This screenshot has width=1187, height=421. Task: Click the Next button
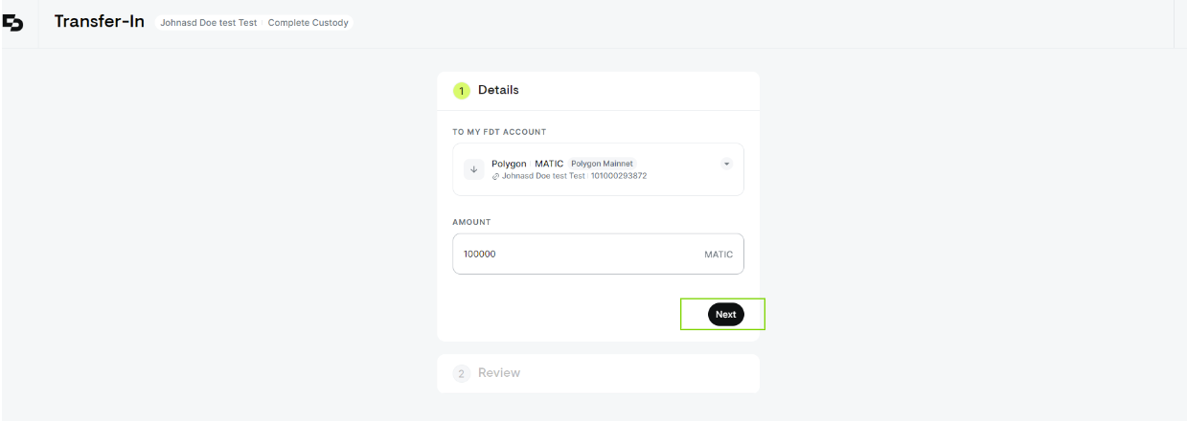(726, 314)
